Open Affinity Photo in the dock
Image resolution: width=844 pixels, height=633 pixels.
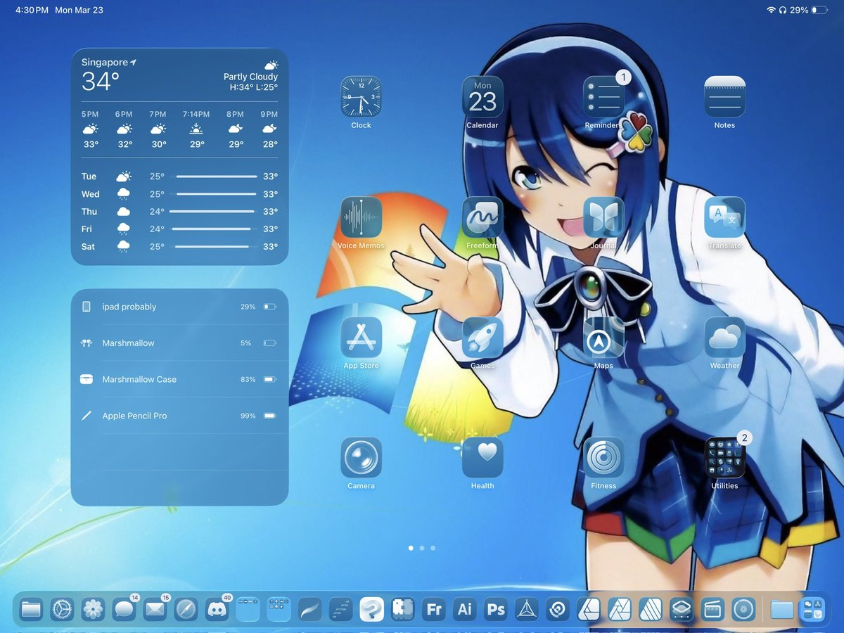click(x=620, y=609)
